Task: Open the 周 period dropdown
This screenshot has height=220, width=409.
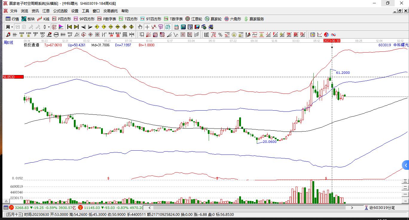Action: pos(9,27)
